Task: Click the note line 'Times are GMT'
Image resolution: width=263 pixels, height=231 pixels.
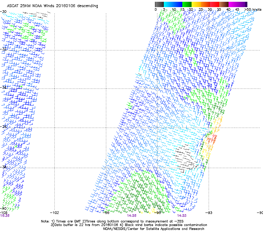Action: [69, 221]
